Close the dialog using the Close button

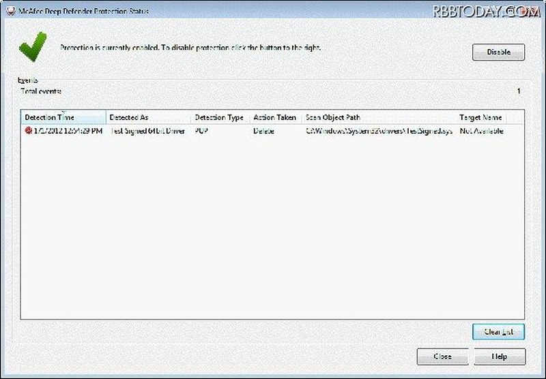tap(442, 357)
